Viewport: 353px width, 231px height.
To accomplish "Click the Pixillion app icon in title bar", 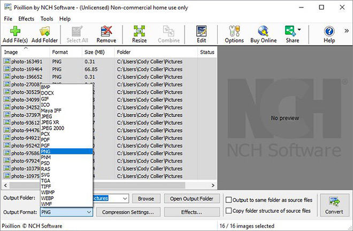I will point(7,7).
